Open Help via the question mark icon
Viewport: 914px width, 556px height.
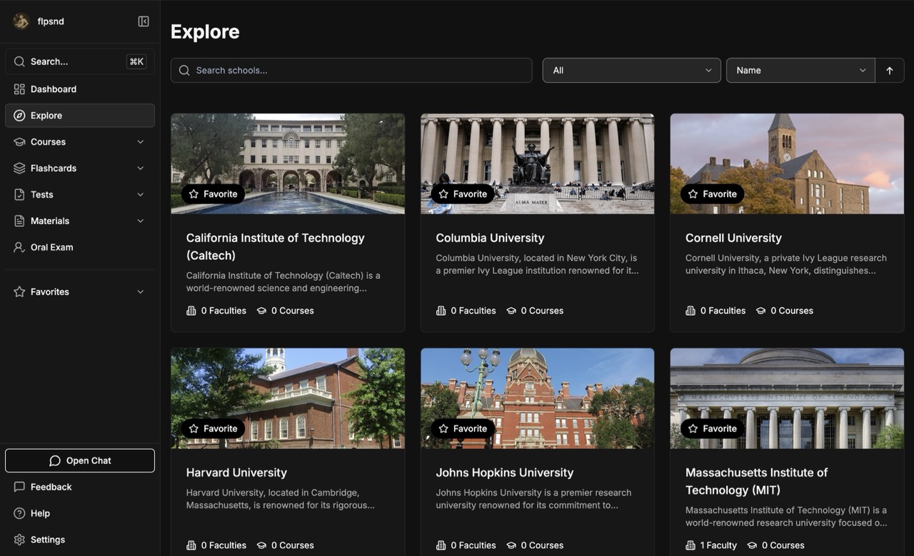pyautogui.click(x=19, y=513)
